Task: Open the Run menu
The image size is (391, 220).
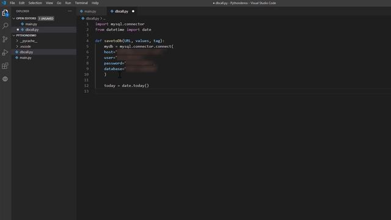Action: point(68,3)
